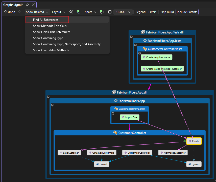Viewport: 216px width, 182px height.
Task: Select the highlighted Create method node
Action: point(194,141)
